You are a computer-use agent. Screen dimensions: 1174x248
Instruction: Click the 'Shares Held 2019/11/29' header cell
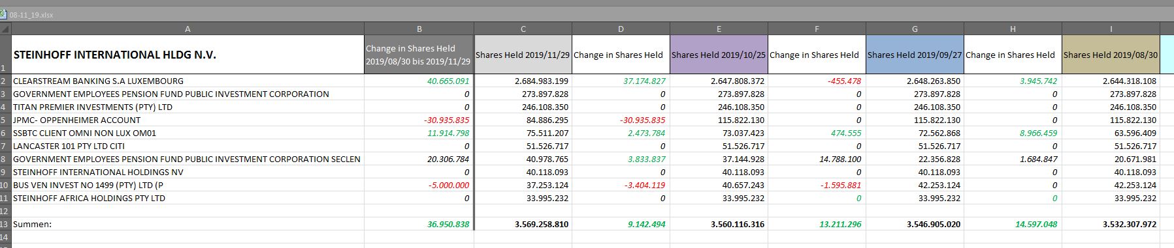click(523, 55)
